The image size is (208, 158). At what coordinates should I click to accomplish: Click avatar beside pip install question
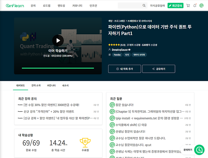(112, 118)
